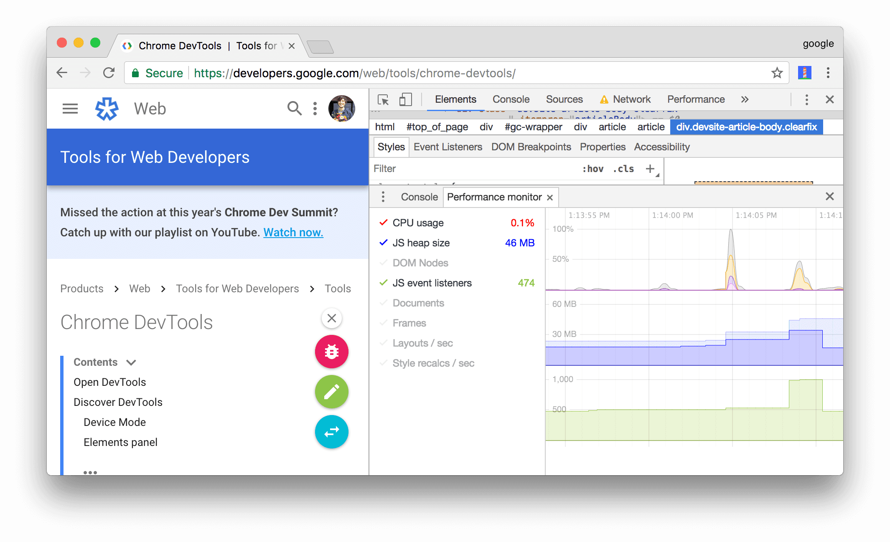Image resolution: width=890 pixels, height=542 pixels.
Task: Click the bug report icon button
Action: [331, 352]
